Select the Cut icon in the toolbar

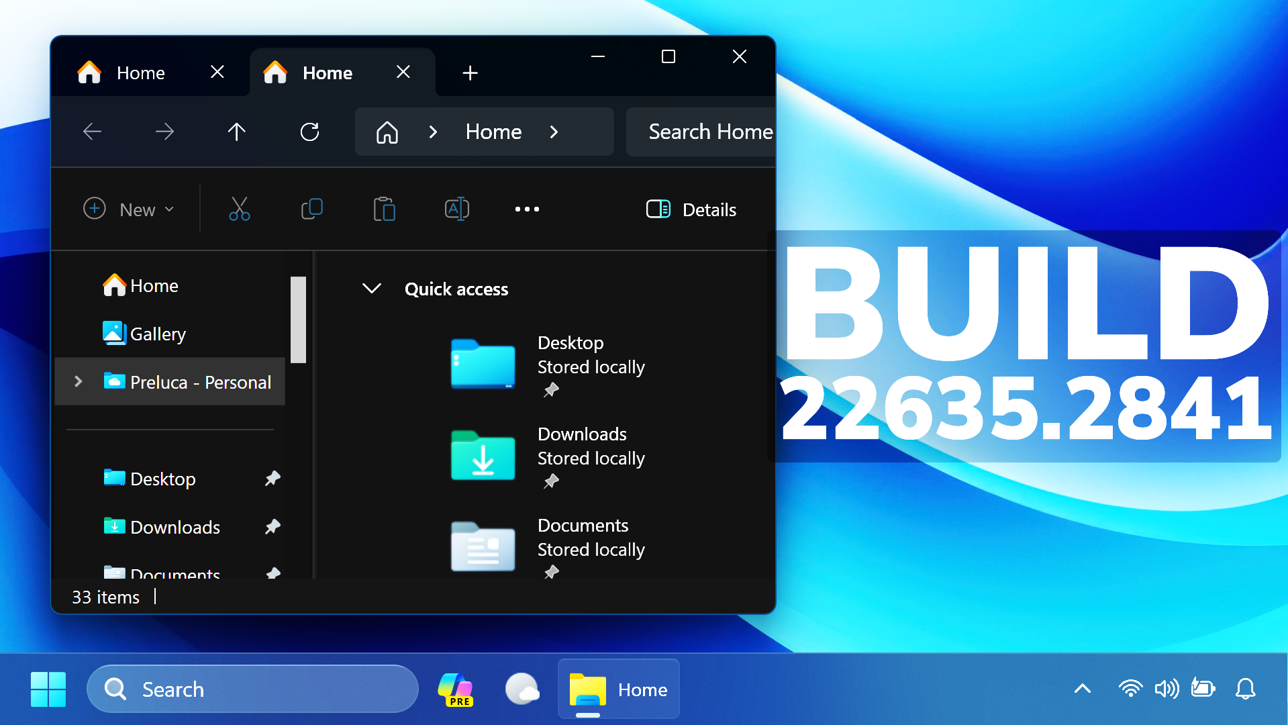pyautogui.click(x=240, y=209)
